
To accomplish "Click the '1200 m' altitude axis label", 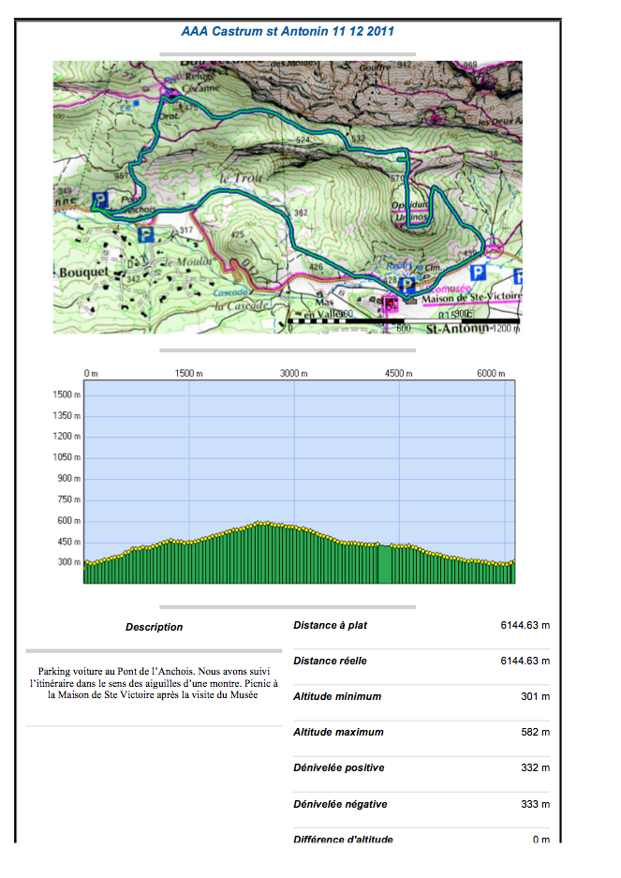I will pos(67,437).
